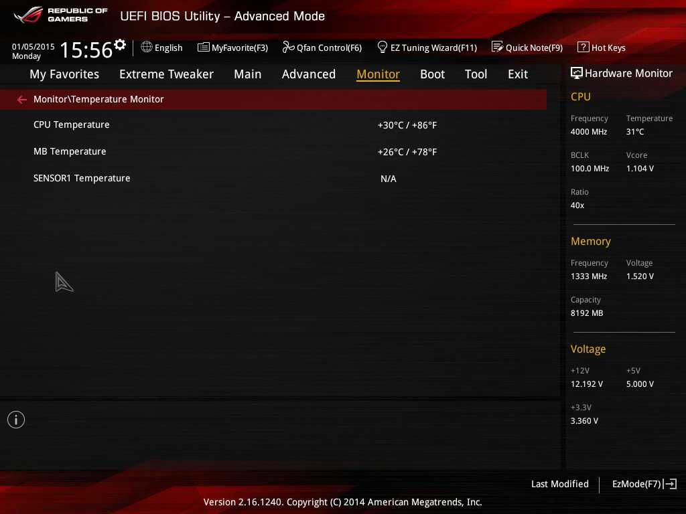The height and width of the screenshot is (514, 686).
Task: Open the Advanced tab
Action: tap(308, 74)
